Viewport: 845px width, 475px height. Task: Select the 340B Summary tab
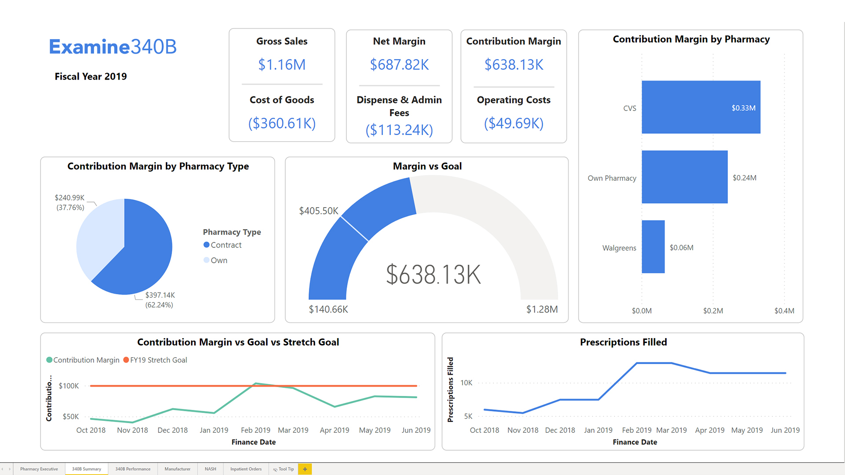coord(87,469)
